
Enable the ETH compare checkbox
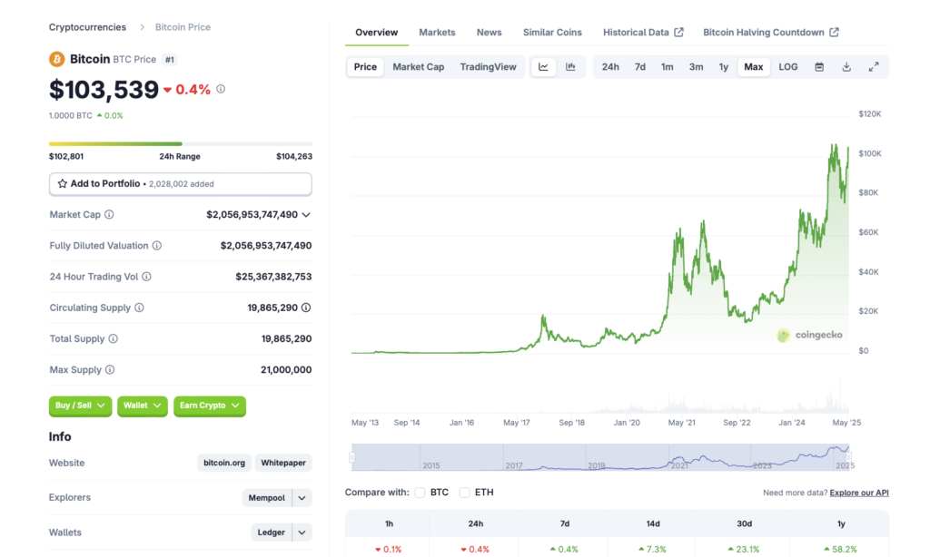[x=464, y=493]
